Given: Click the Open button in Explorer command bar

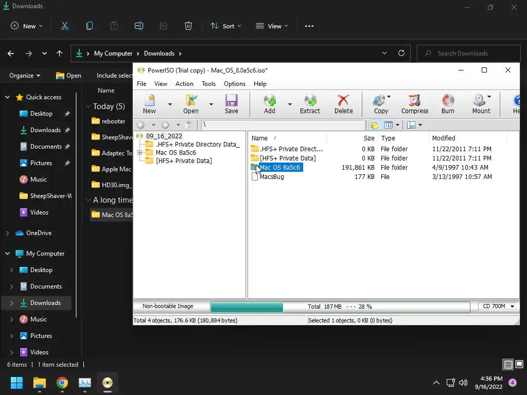Looking at the screenshot, I should pos(68,76).
